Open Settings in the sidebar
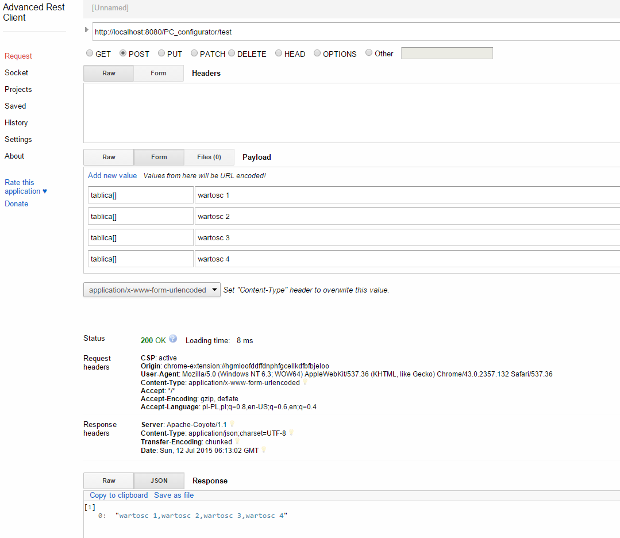 click(x=18, y=139)
